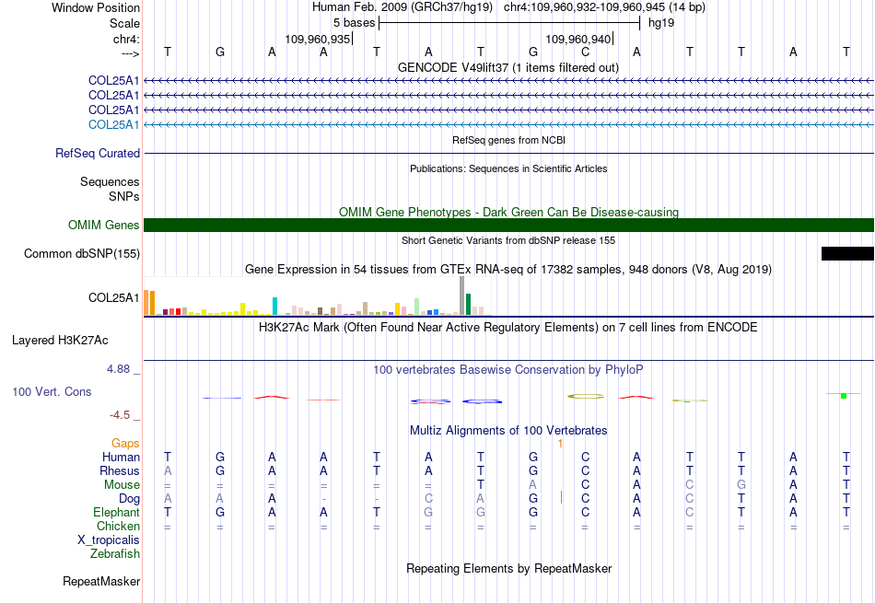Click the black dbSNP variant block
Image resolution: width=875 pixels, height=603 pixels.
click(847, 254)
